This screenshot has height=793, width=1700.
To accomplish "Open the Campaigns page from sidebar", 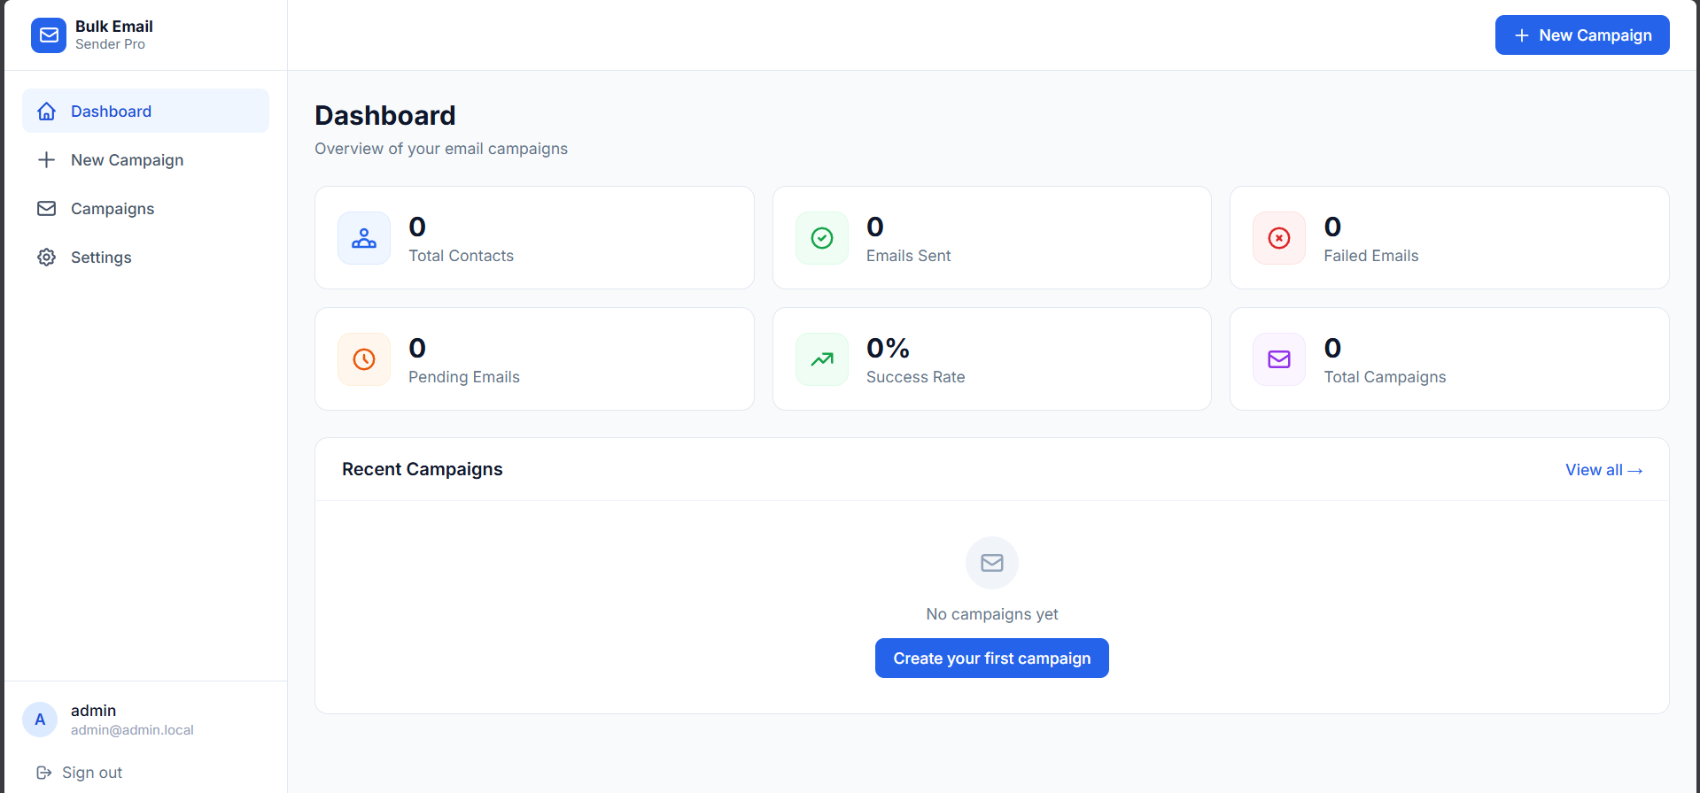I will point(145,208).
